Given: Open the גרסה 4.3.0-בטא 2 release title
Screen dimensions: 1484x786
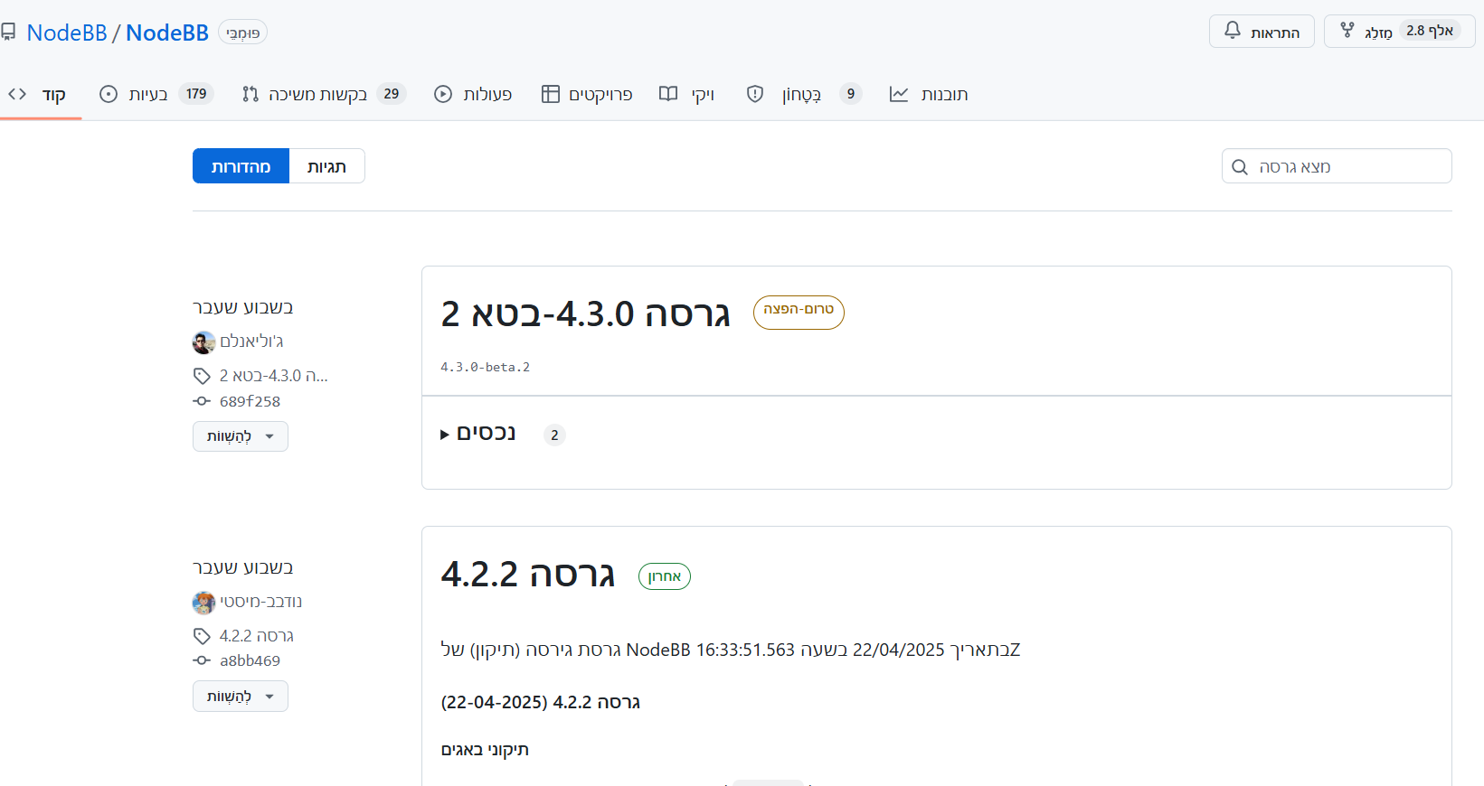Looking at the screenshot, I should coord(585,314).
